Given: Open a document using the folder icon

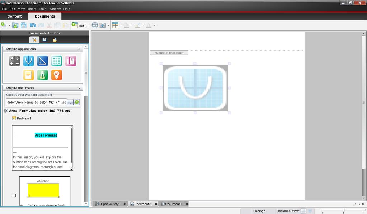Looking at the screenshot, I should (15, 25).
